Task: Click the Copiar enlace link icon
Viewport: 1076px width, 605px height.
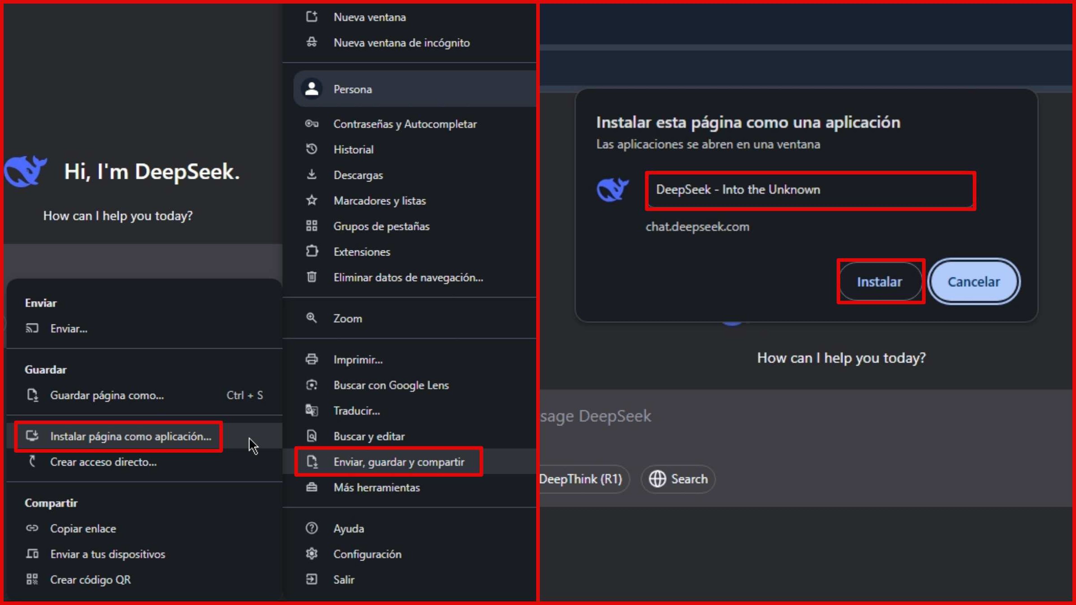Action: (x=32, y=528)
